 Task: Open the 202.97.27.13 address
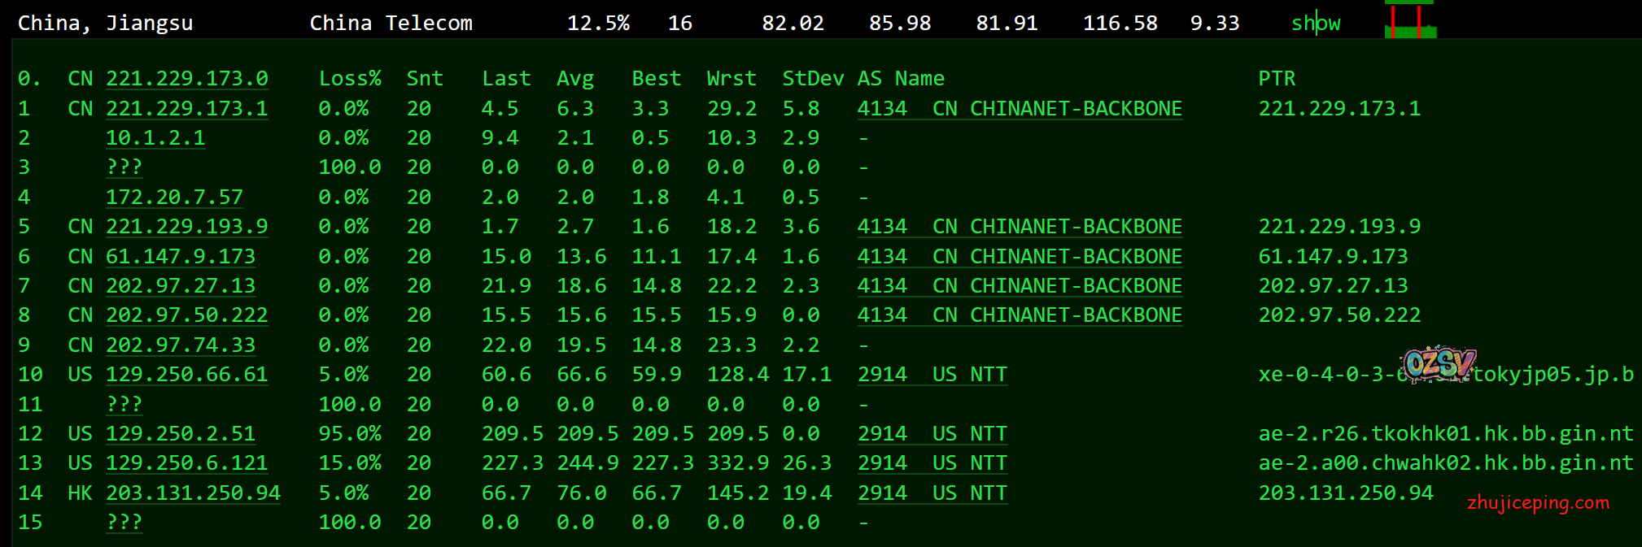coord(180,286)
